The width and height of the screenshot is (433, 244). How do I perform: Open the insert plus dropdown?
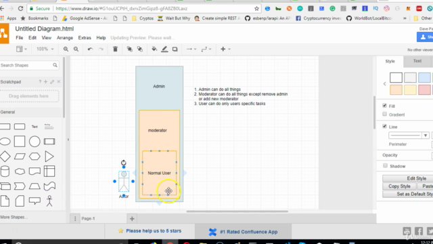pyautogui.click(x=225, y=49)
